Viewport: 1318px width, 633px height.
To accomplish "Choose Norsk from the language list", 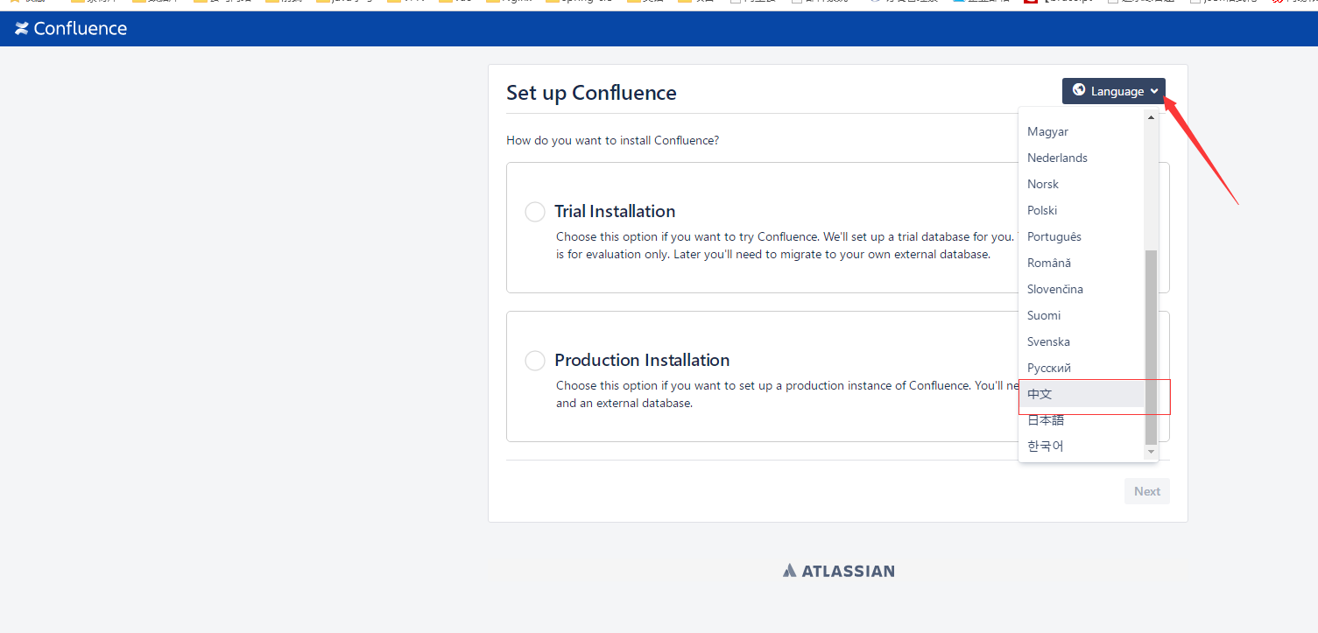I will click(x=1082, y=184).
